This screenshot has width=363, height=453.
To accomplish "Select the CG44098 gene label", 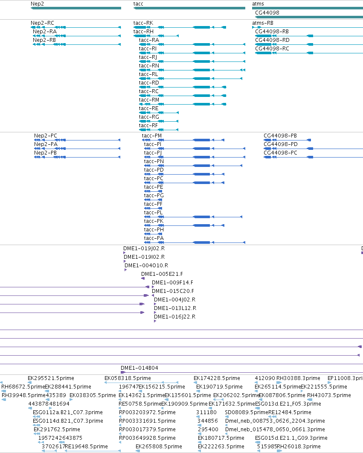I will tap(267, 13).
